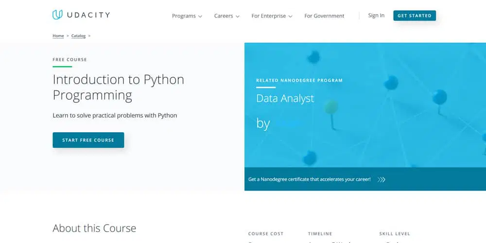Expand the Programs dropdown chevron

[200, 17]
